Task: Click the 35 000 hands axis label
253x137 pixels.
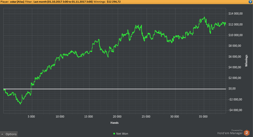Action: 203,116
